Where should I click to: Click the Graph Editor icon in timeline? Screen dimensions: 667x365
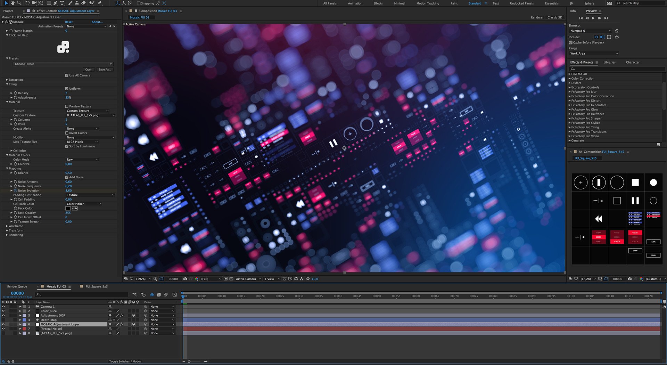click(x=174, y=295)
